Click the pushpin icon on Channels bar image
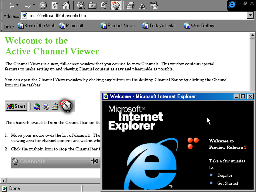Viewport: 256px width, 192px height. coord(94,161)
